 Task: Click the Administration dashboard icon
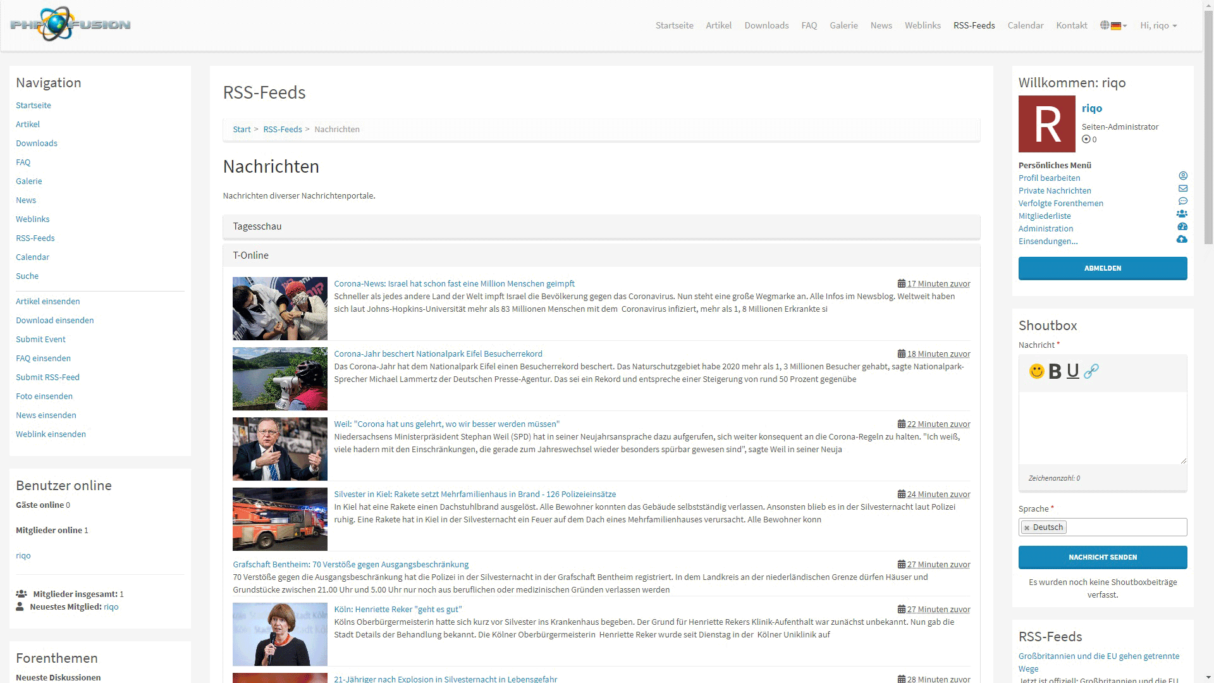(x=1182, y=226)
